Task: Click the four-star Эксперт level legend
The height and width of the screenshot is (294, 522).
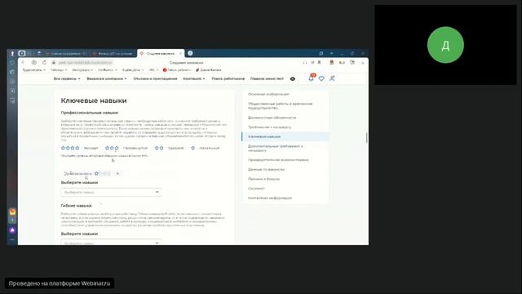Action: click(80, 148)
